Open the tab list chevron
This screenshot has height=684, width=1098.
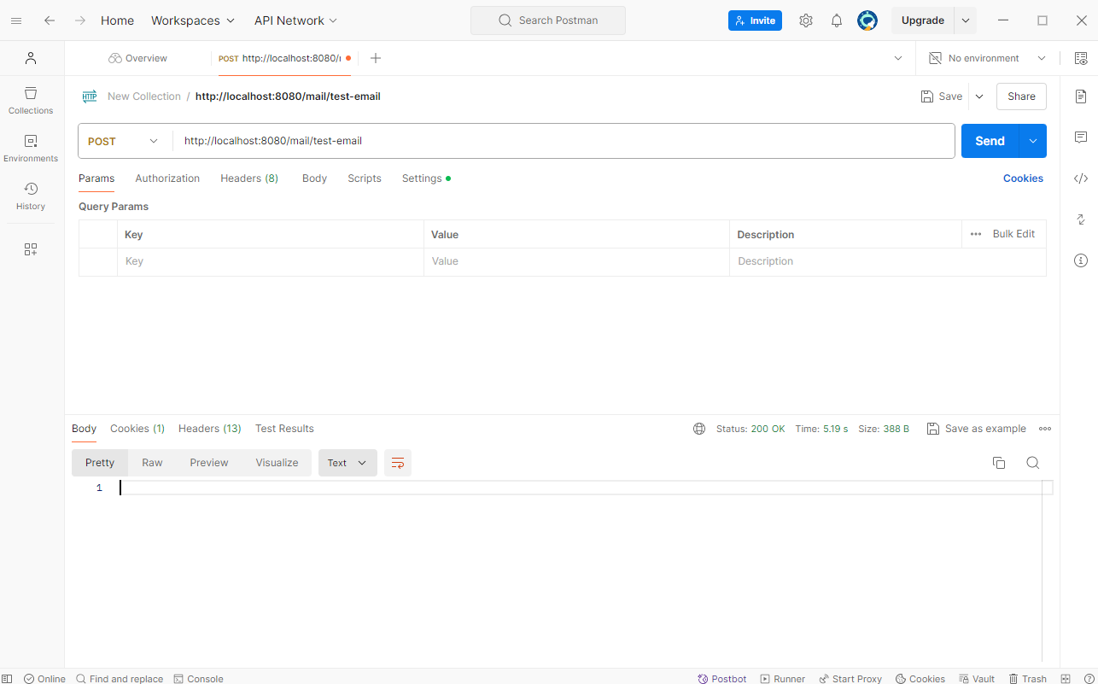pos(898,58)
